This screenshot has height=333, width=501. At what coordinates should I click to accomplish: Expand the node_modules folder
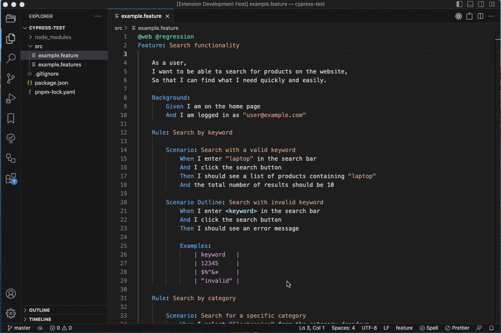coord(64,37)
